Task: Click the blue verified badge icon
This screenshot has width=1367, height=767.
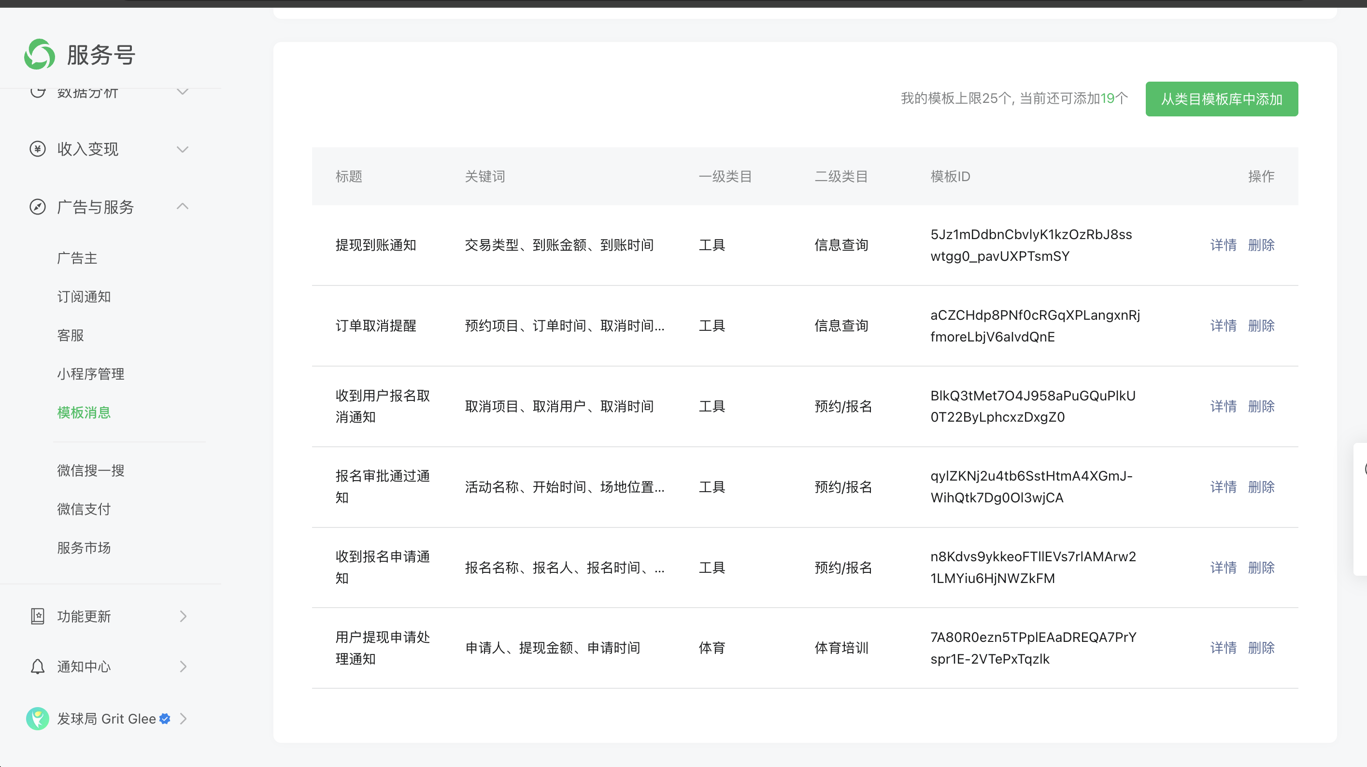Action: (165, 718)
